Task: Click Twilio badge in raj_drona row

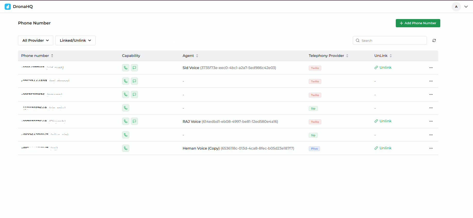Action: (315, 81)
